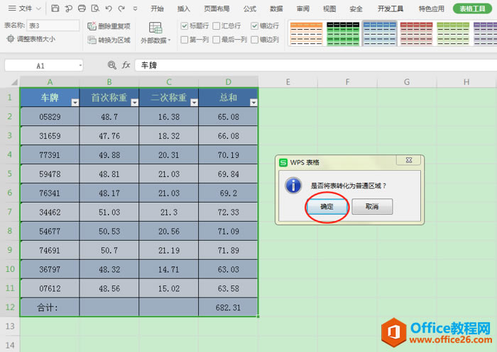Close the WPS 表格 dialog

pyautogui.click(x=408, y=160)
